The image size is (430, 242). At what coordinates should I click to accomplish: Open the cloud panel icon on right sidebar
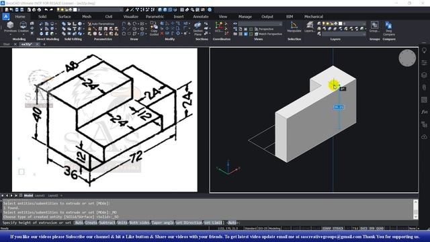[424, 136]
